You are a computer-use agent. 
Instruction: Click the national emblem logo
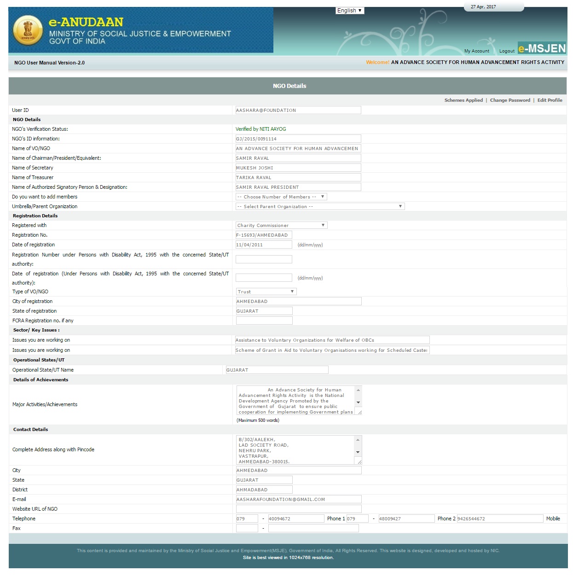pos(28,30)
